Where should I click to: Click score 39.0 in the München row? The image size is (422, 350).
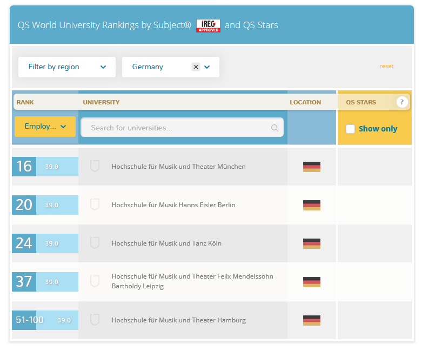tap(52, 167)
